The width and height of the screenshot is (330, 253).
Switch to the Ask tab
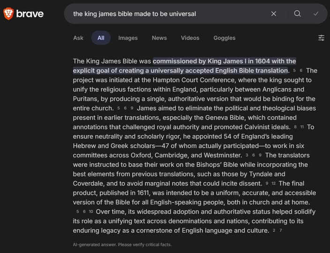tap(78, 38)
